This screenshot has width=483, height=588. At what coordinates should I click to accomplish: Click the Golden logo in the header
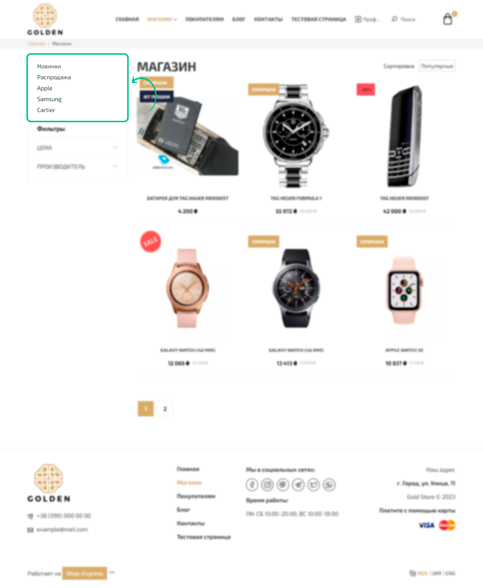click(45, 19)
